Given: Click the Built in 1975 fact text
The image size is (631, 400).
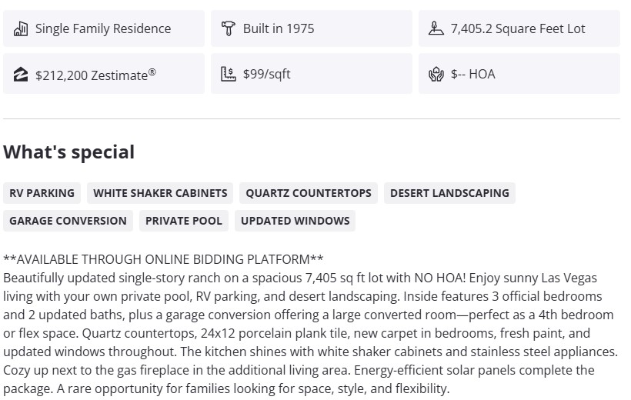Looking at the screenshot, I should [279, 29].
